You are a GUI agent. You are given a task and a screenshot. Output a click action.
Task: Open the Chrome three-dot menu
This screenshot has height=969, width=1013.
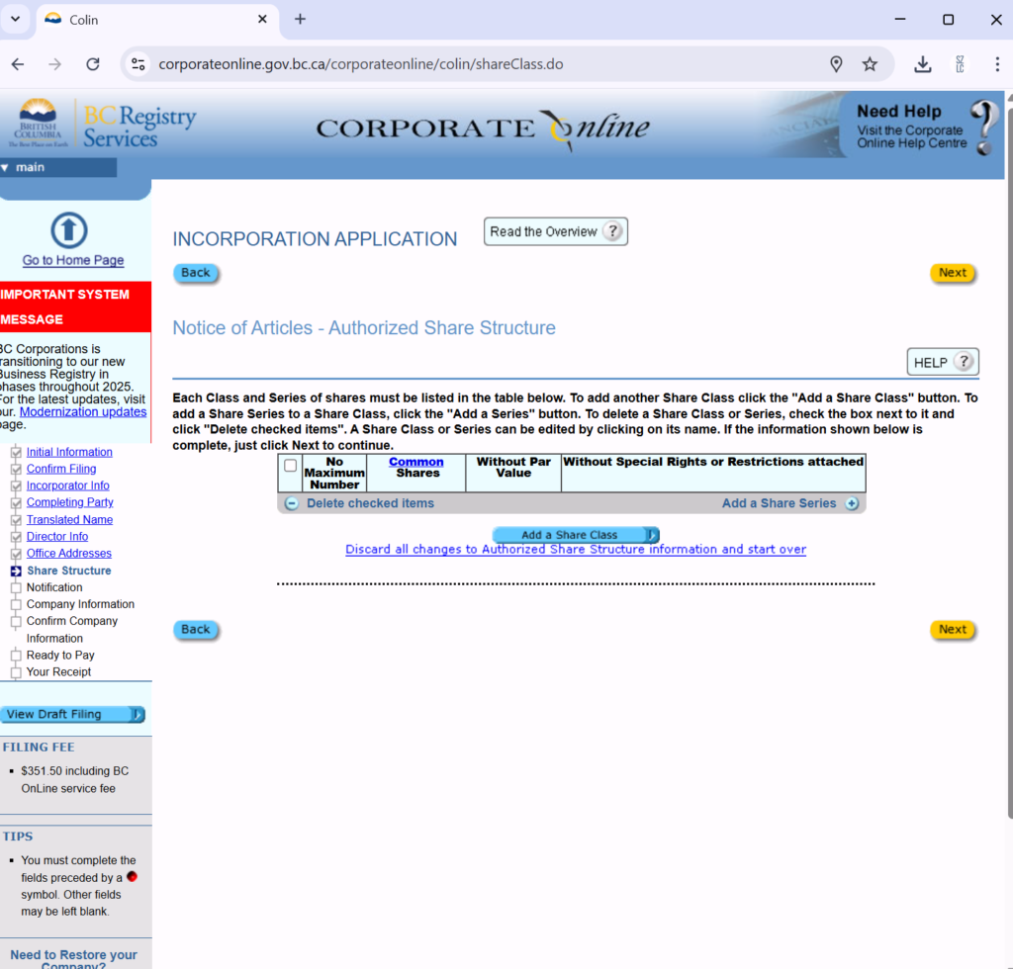pyautogui.click(x=996, y=64)
